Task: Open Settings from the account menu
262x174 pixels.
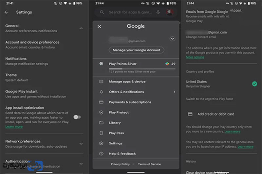Action: point(136,143)
